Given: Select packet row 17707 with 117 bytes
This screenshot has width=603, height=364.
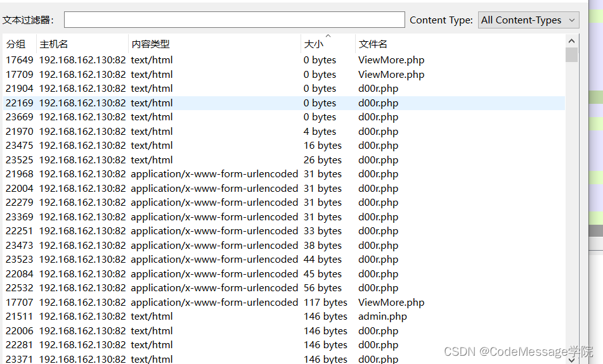Looking at the screenshot, I should pos(284,302).
